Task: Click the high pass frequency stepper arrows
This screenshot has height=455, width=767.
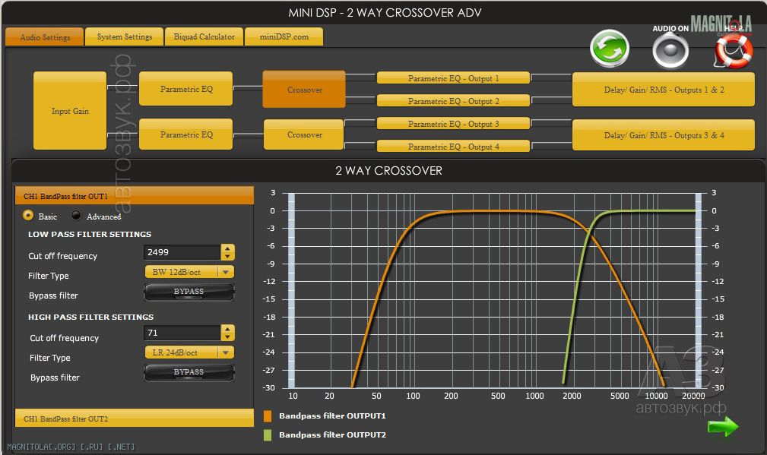Action: pos(227,333)
